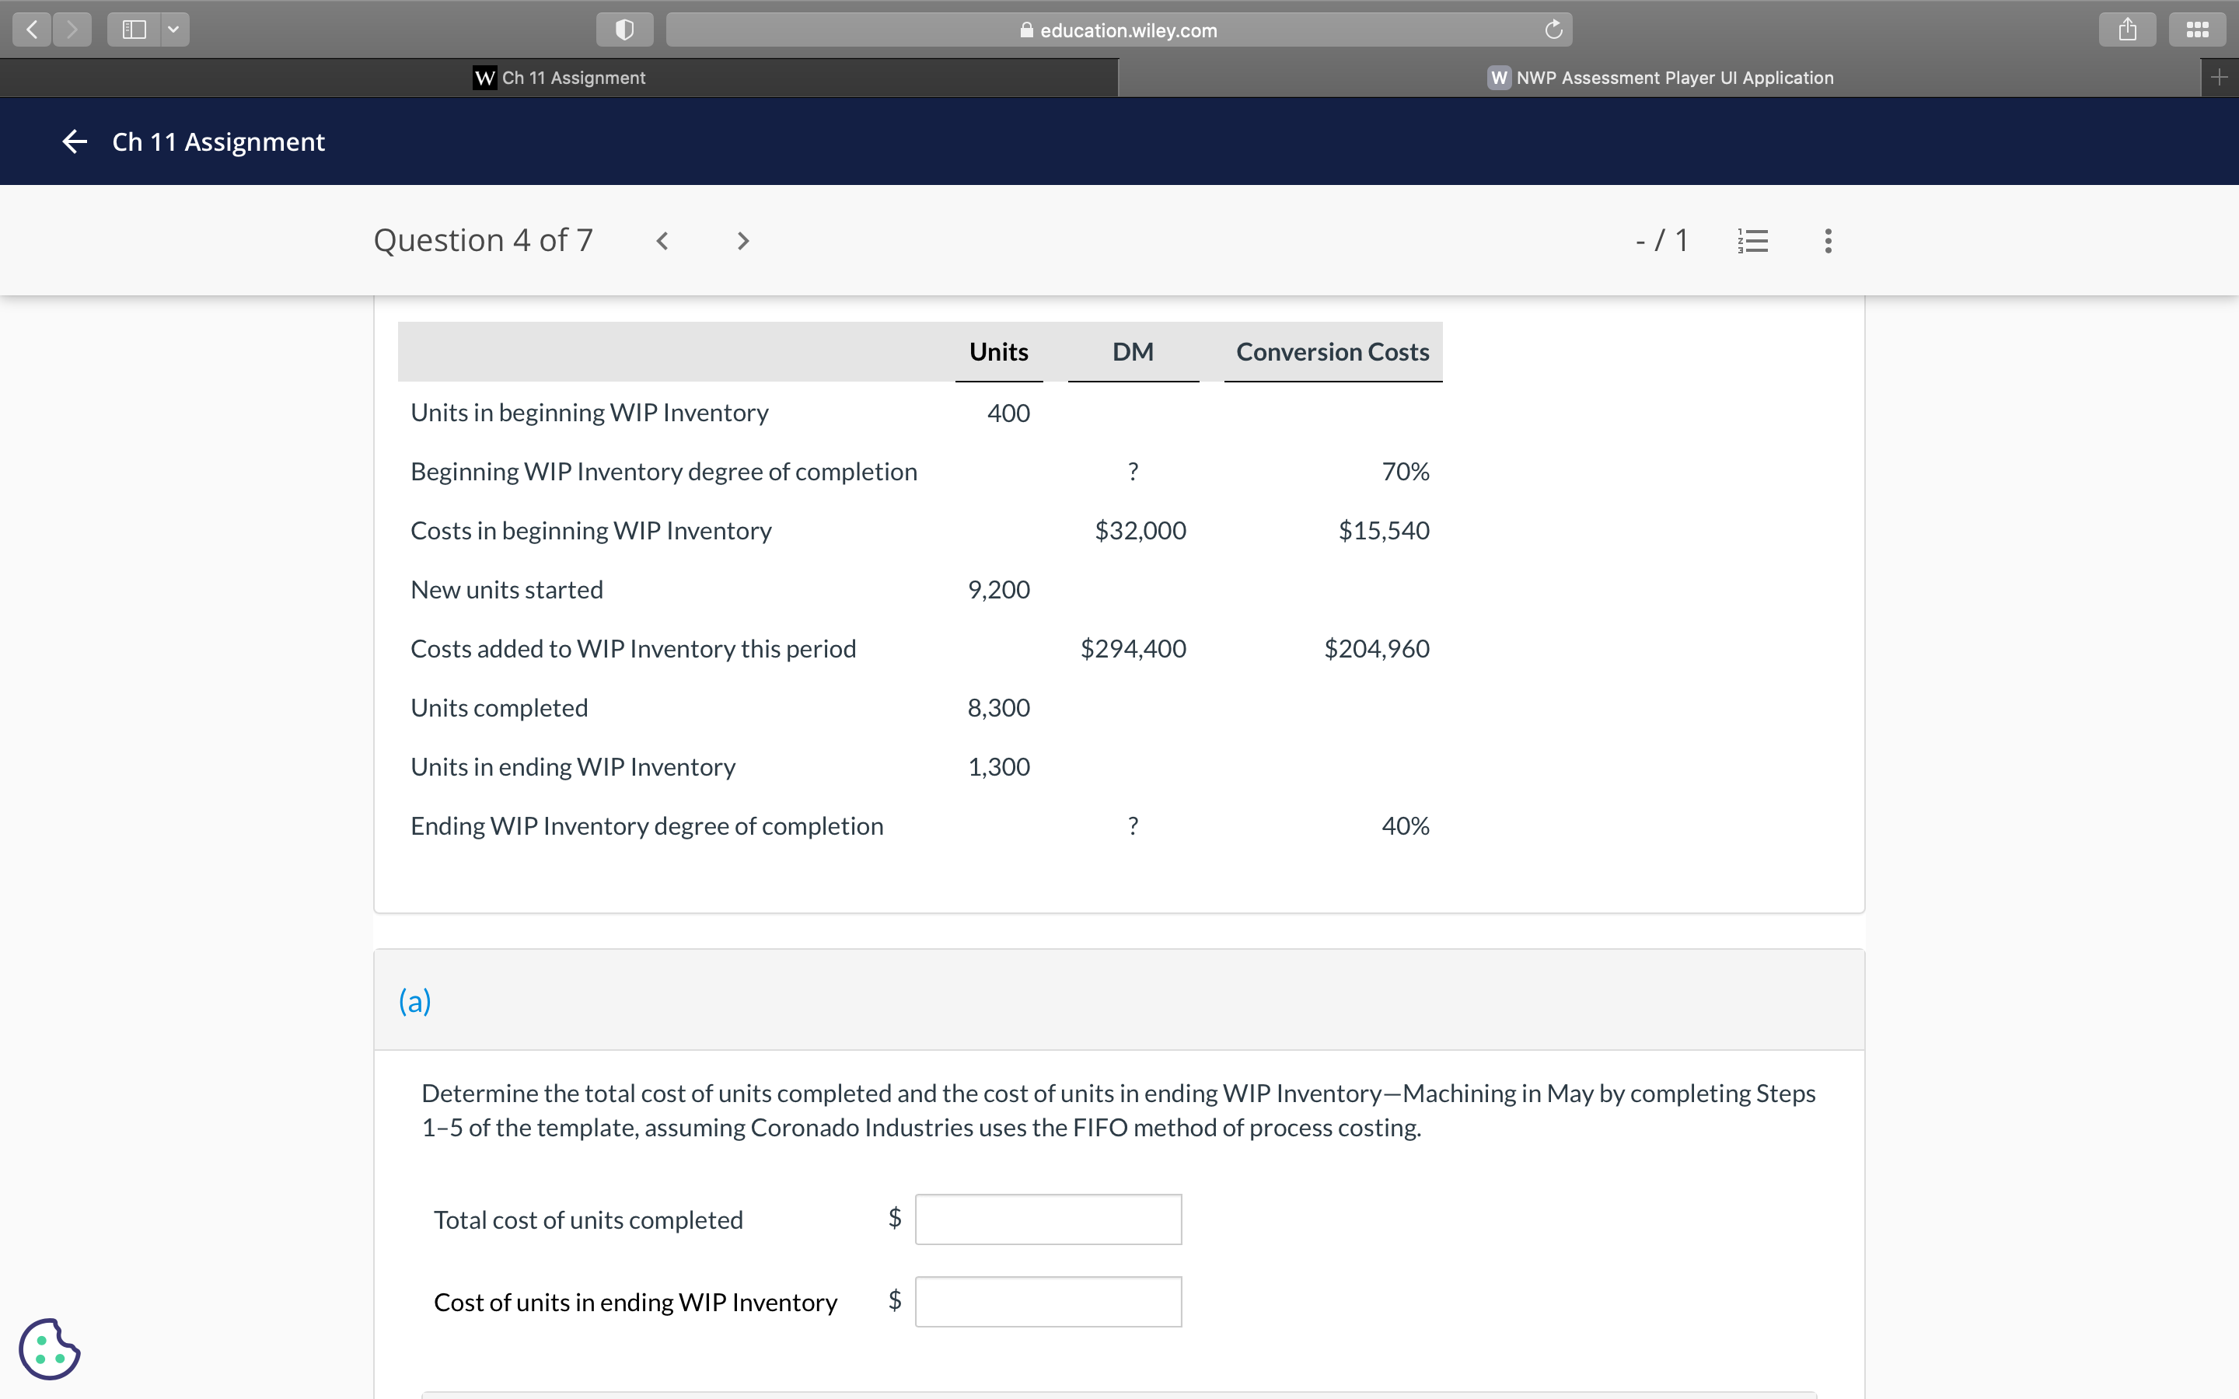Viewport: 2239px width, 1399px height.
Task: Open the question list icon
Action: [1752, 239]
